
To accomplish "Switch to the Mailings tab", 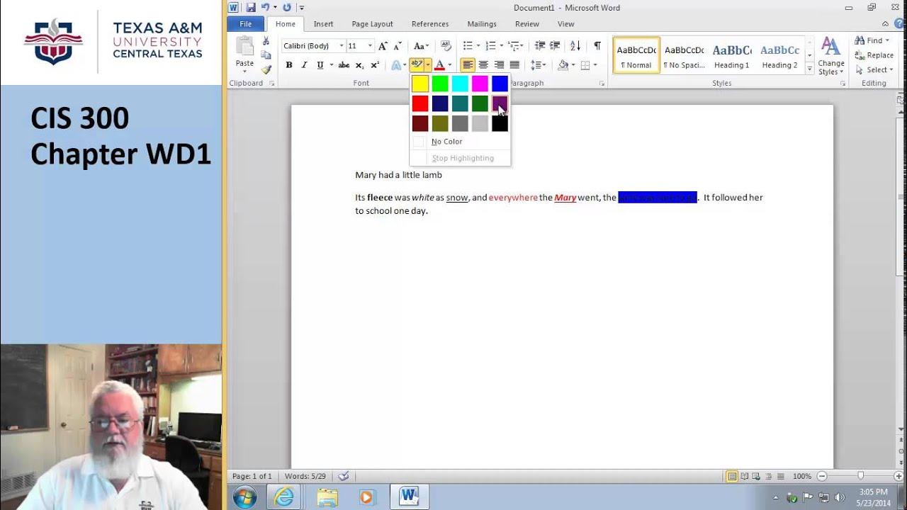I will (x=482, y=24).
